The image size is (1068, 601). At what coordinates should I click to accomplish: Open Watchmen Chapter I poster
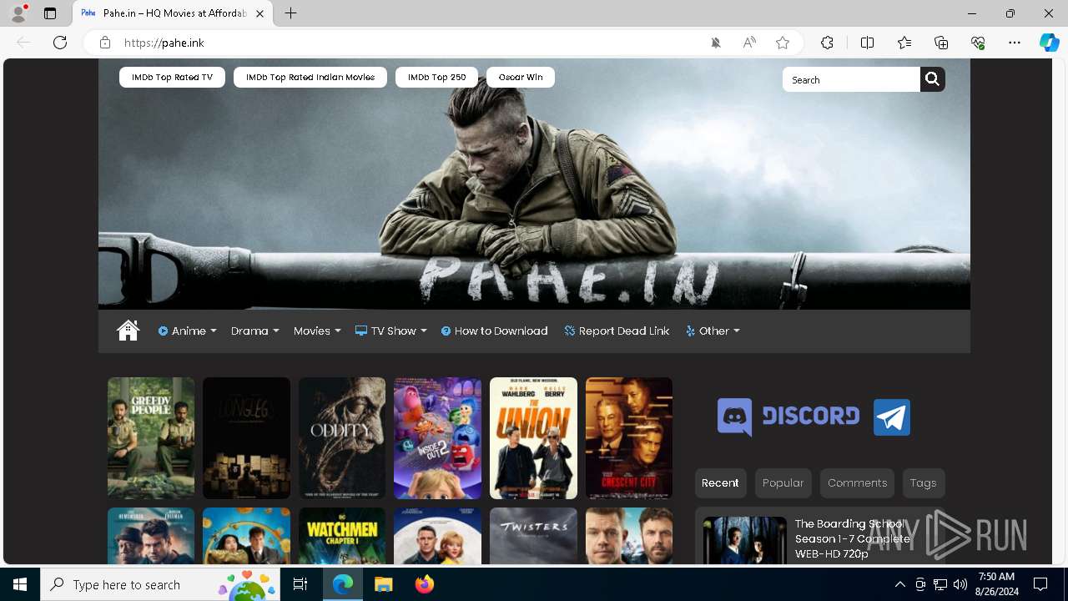(x=342, y=536)
